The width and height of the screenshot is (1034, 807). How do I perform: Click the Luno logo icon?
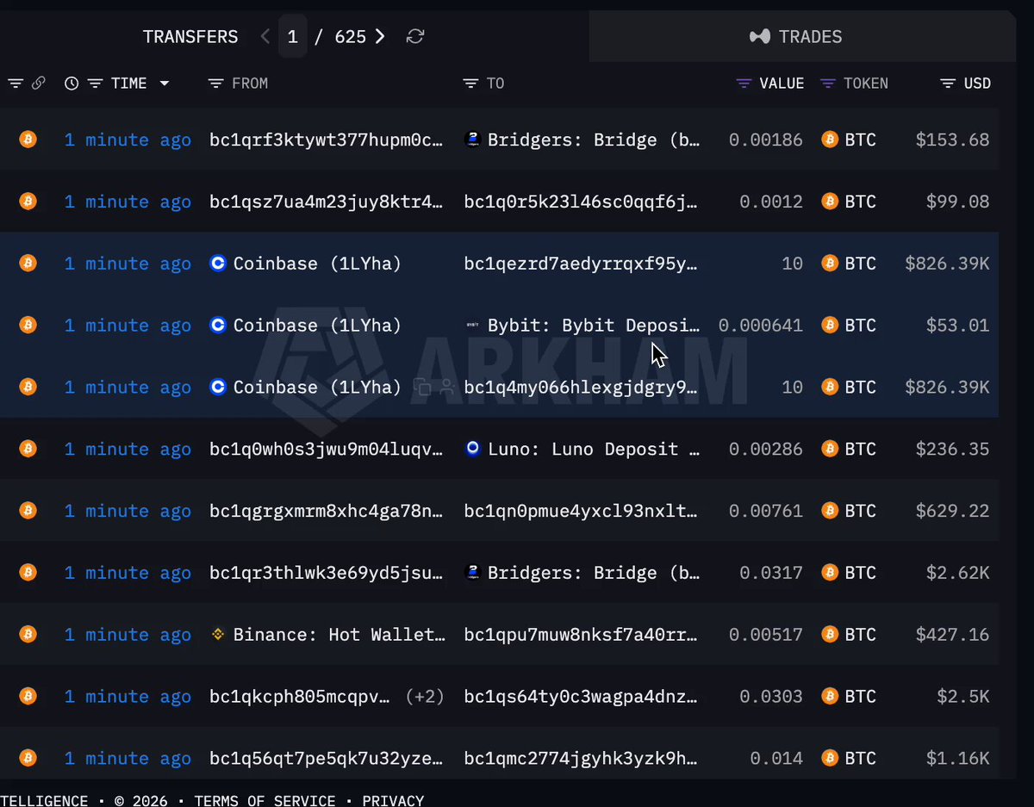coord(472,449)
